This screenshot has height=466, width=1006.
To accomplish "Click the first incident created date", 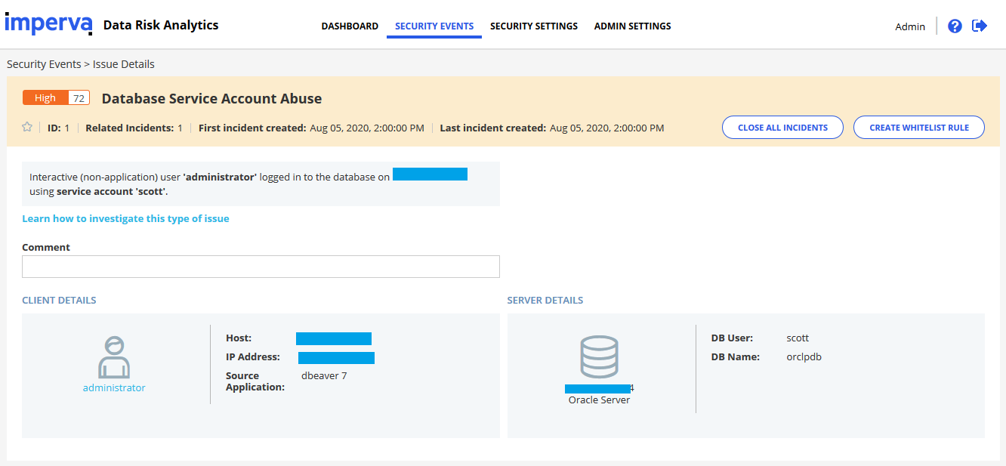I will tap(367, 128).
